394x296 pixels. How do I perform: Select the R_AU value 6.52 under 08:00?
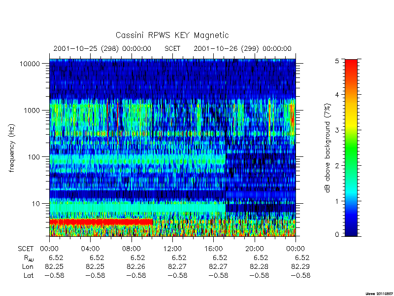coord(138,258)
